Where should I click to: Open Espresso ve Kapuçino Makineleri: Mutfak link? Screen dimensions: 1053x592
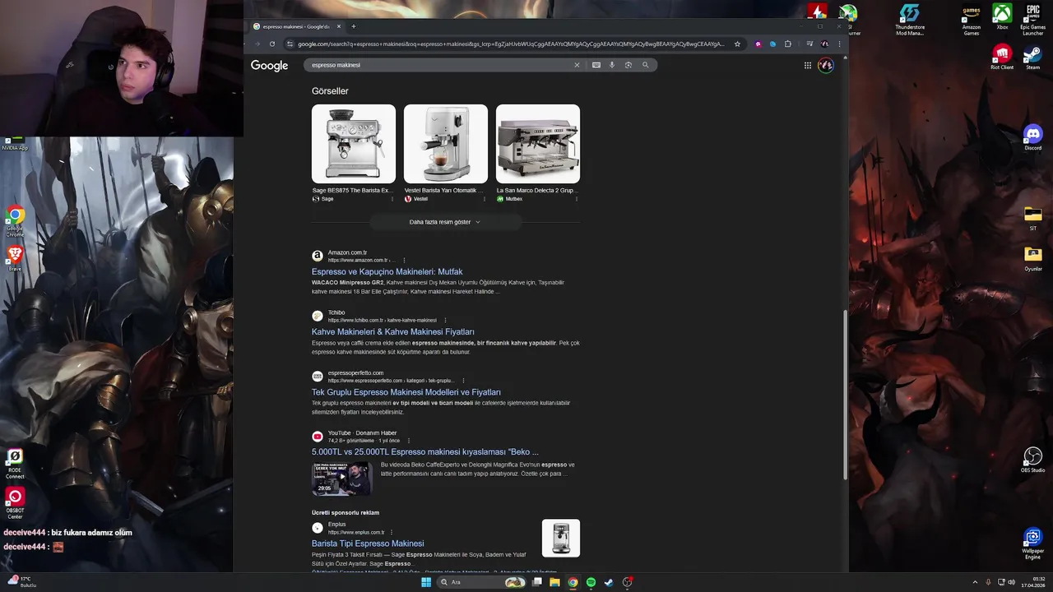(x=387, y=271)
